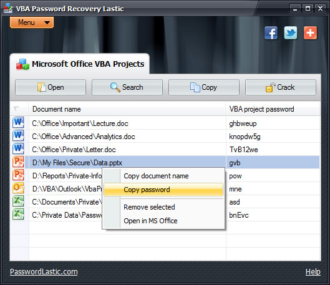Click the Facebook share icon

pyautogui.click(x=271, y=33)
